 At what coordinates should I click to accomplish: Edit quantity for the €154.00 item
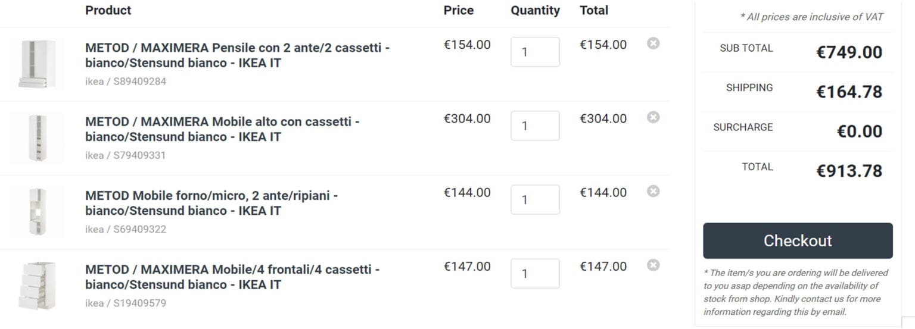pos(534,52)
